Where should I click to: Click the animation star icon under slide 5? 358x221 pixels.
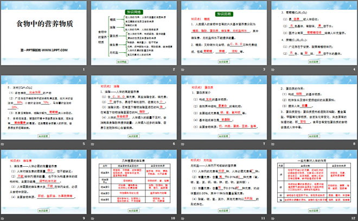(2, 144)
